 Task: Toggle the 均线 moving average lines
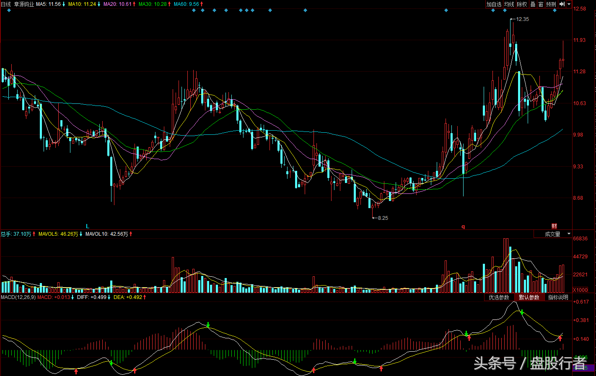point(509,4)
